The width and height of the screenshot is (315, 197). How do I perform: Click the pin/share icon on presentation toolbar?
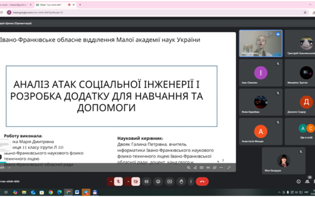coord(195,168)
